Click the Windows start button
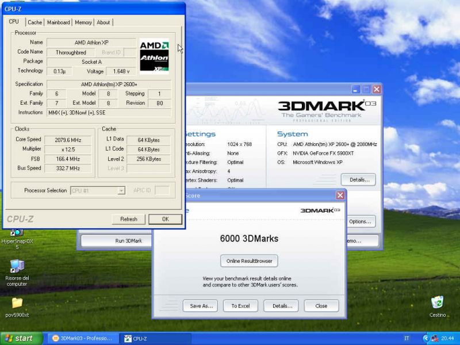This screenshot has width=460, height=345. (x=21, y=338)
